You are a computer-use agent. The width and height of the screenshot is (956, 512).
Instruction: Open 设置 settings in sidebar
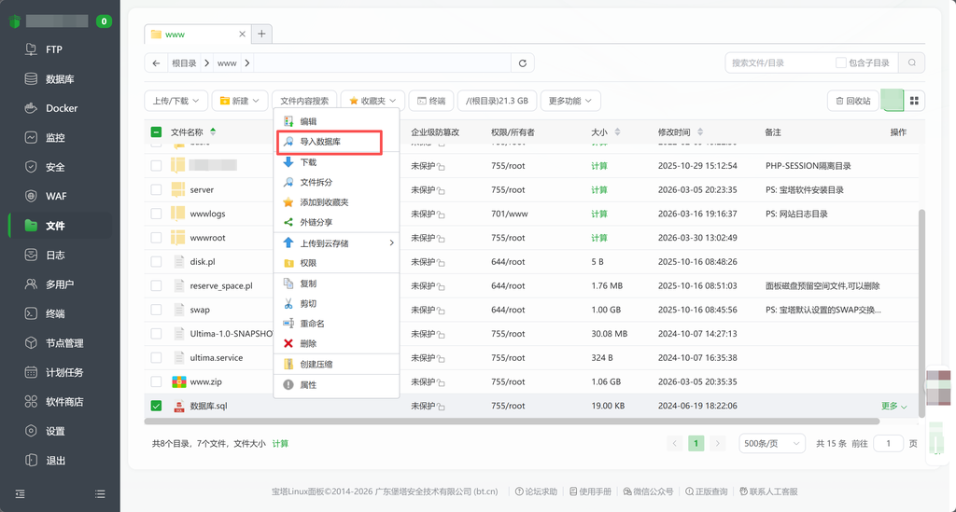coord(55,431)
